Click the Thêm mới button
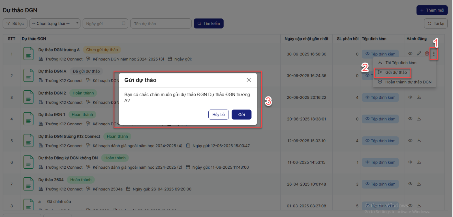This screenshot has height=217, width=453. click(x=432, y=10)
